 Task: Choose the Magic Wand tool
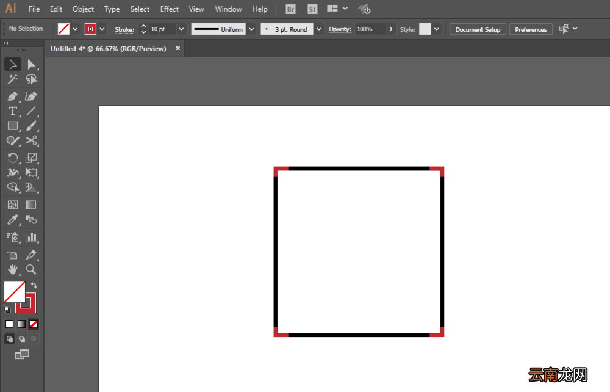tap(13, 79)
